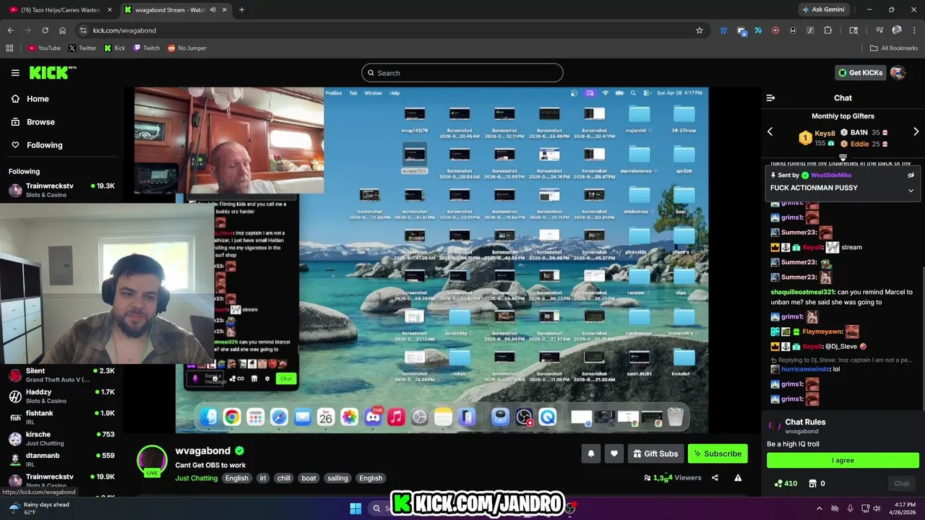Reload the page
The height and width of the screenshot is (520, 925).
(45, 30)
